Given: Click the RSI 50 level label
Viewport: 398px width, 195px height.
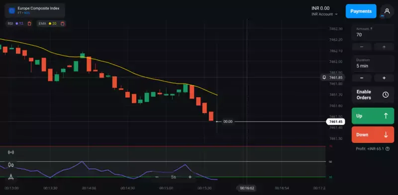Looking at the screenshot, I should [330, 162].
